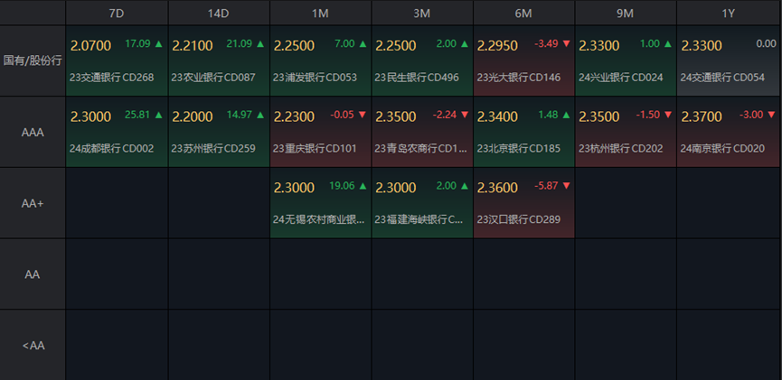Select the 1Y tenor column header
Screen dimensions: 782x380
(729, 13)
